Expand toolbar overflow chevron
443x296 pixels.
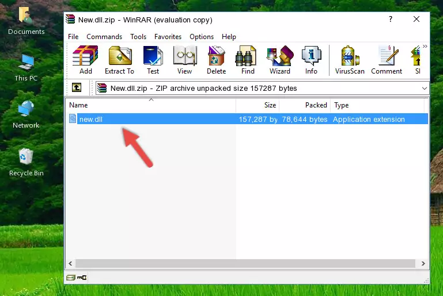425,46
